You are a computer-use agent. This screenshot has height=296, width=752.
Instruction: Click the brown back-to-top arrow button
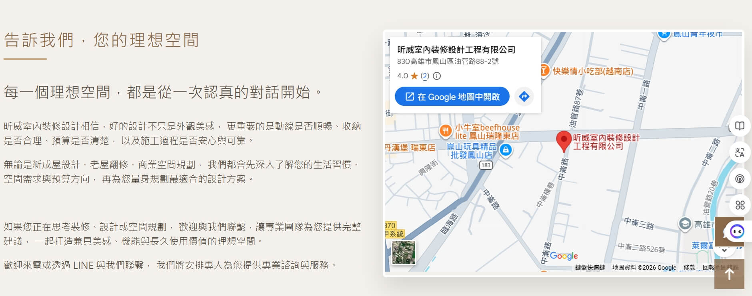(729, 274)
